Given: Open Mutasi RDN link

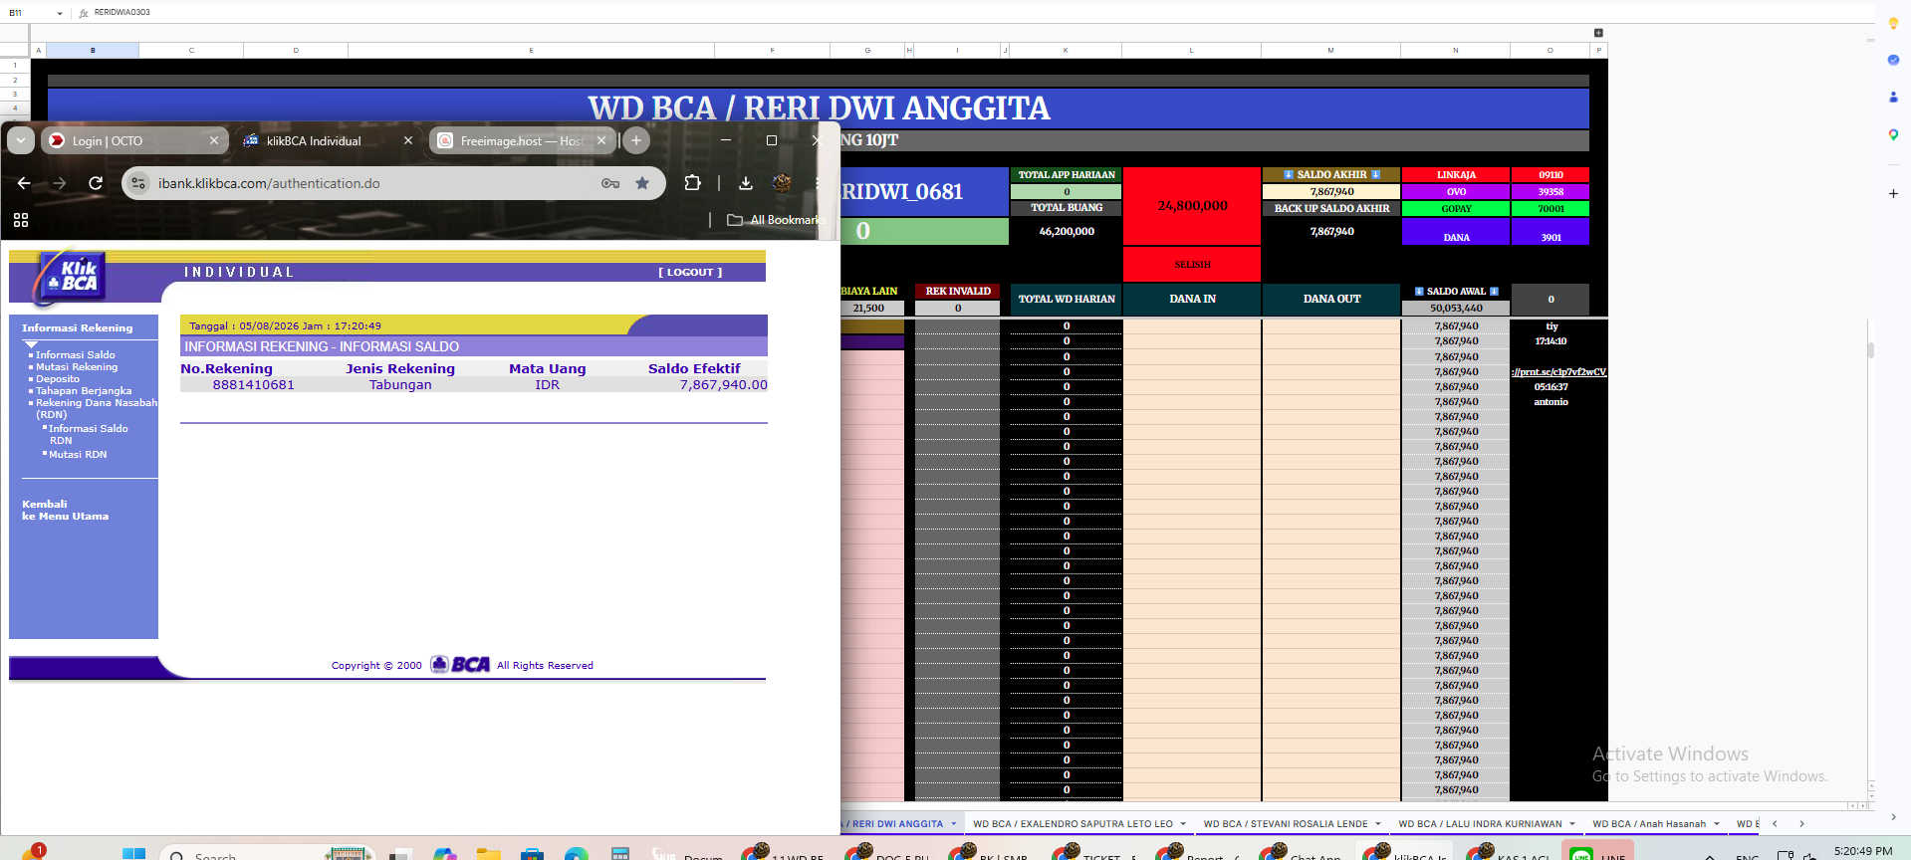Looking at the screenshot, I should [78, 454].
